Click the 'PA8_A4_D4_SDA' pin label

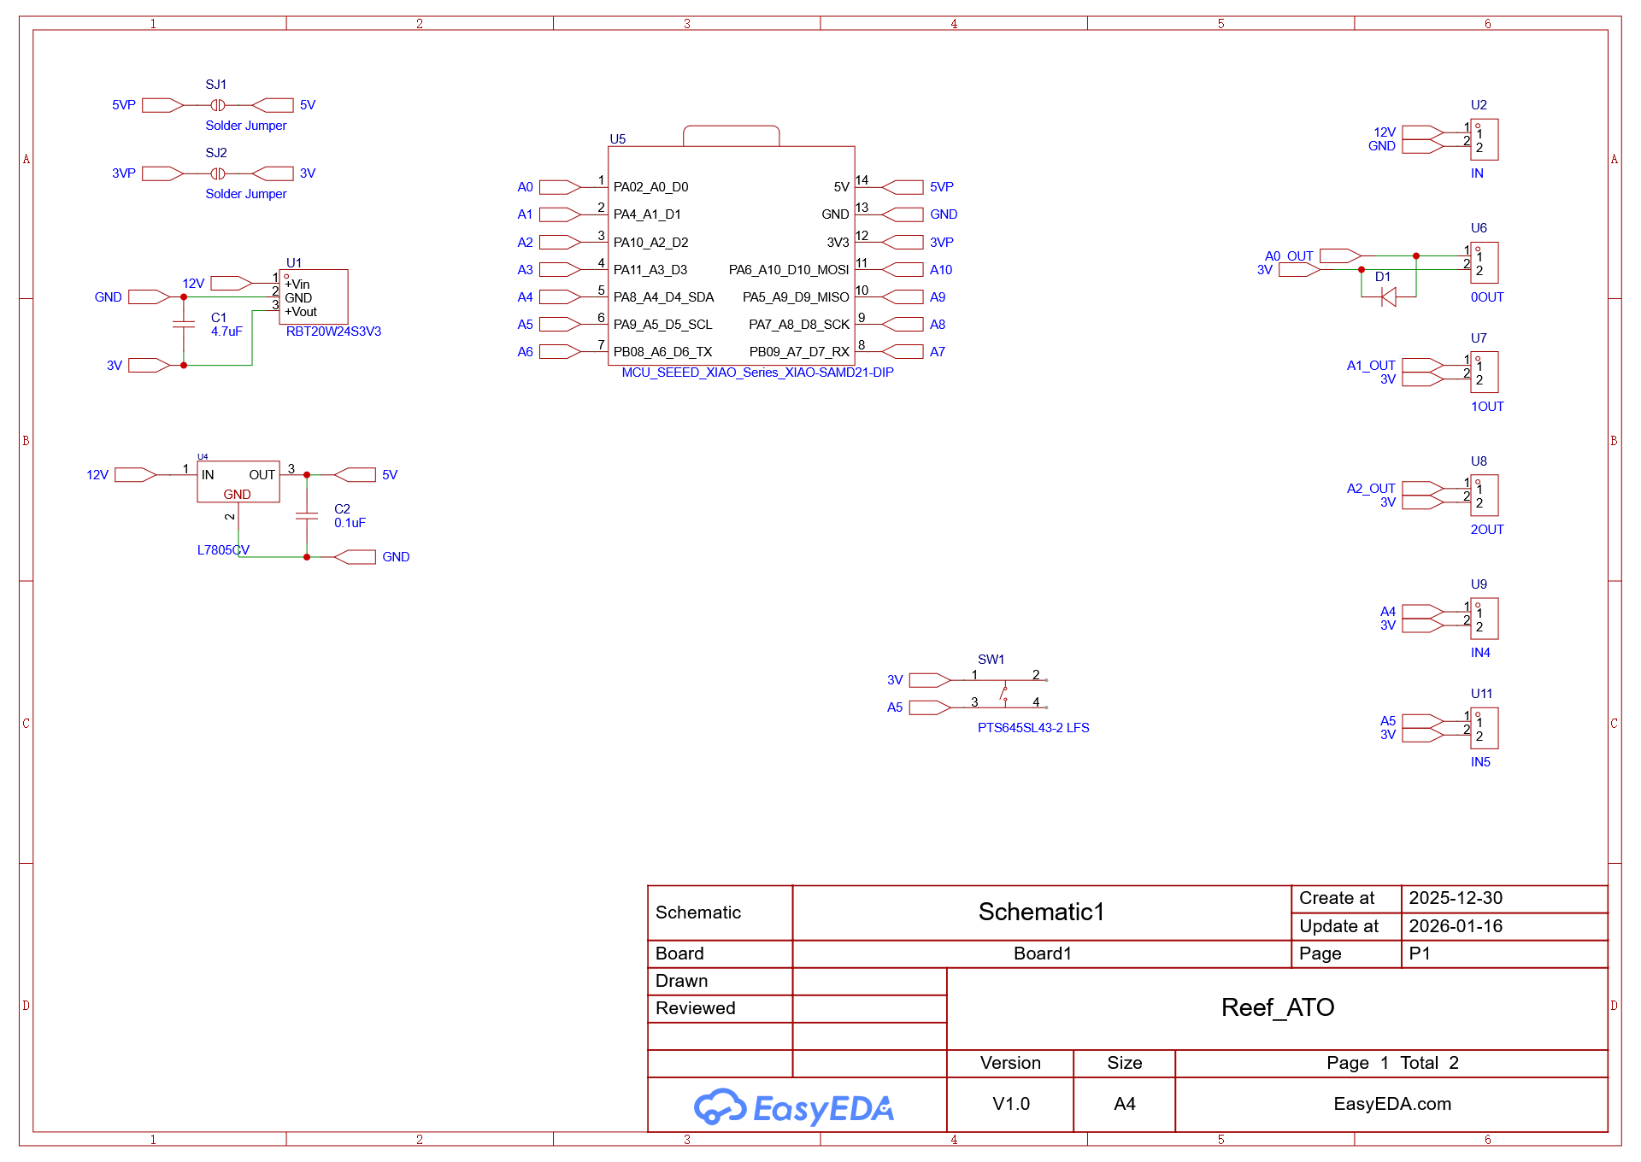663,296
